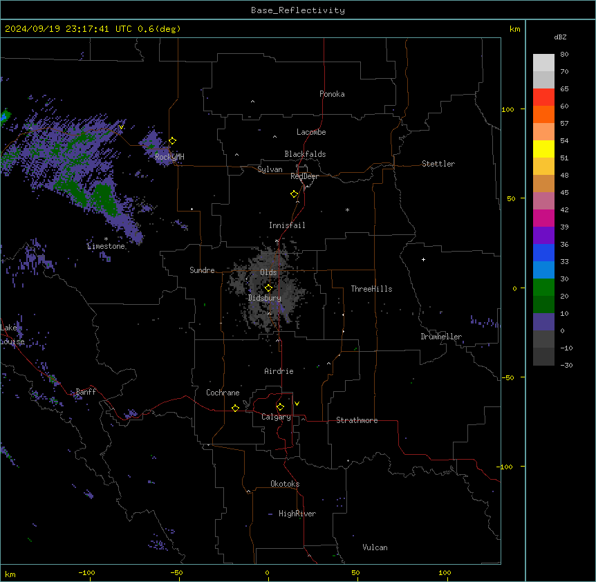
Task: Select the Airdrie map label
Action: pyautogui.click(x=279, y=371)
